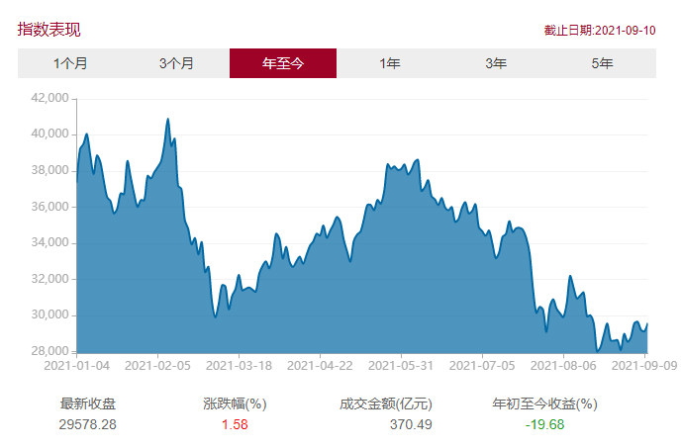Click the 最新收盘 value 29578.28
This screenshot has width=681, height=448.
point(88,424)
